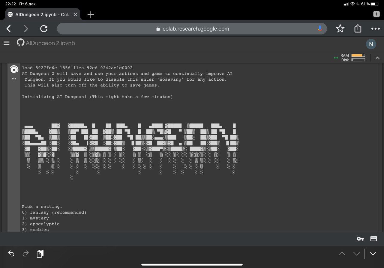Click the green connection status dots
The image size is (384, 268).
[x=336, y=58]
